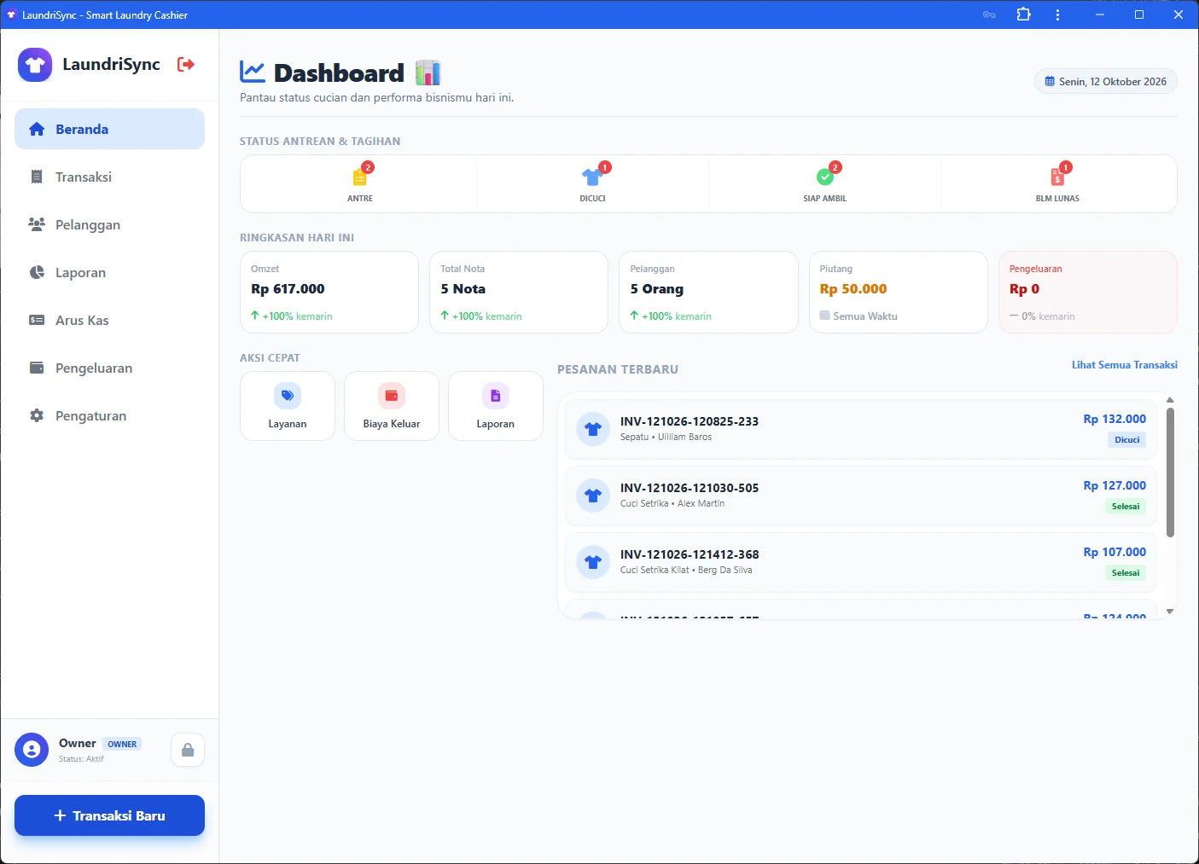Click the orders list scrollbar thumb
The width and height of the screenshot is (1199, 864).
click(x=1170, y=473)
